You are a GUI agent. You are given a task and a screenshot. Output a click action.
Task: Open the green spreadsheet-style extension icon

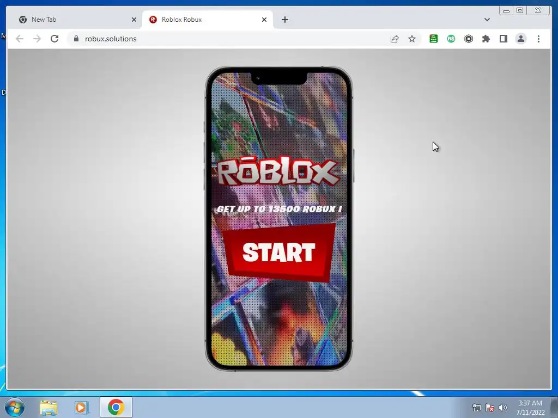(x=433, y=39)
